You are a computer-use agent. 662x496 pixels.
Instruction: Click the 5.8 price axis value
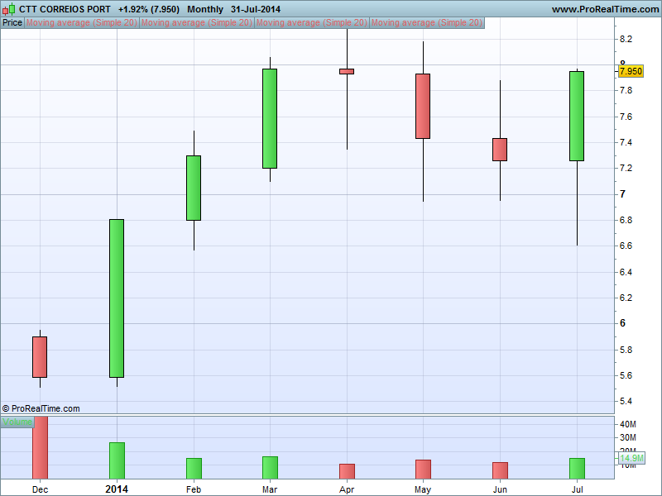[626, 350]
